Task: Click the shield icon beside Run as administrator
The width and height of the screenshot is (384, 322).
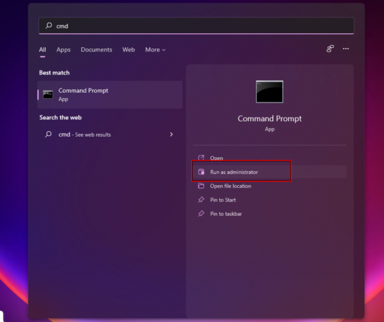Action: pos(201,172)
